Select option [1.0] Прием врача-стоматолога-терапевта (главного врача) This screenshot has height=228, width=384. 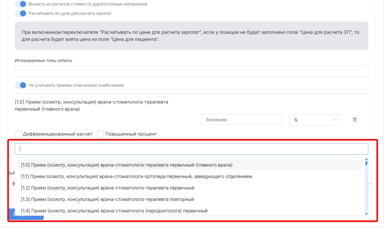tap(127, 165)
